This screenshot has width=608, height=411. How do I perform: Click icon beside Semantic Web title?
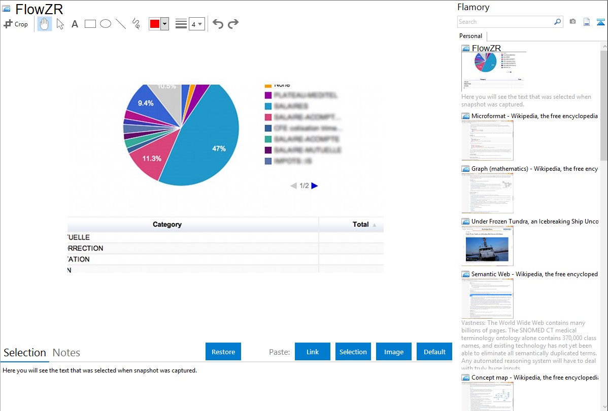click(465, 274)
